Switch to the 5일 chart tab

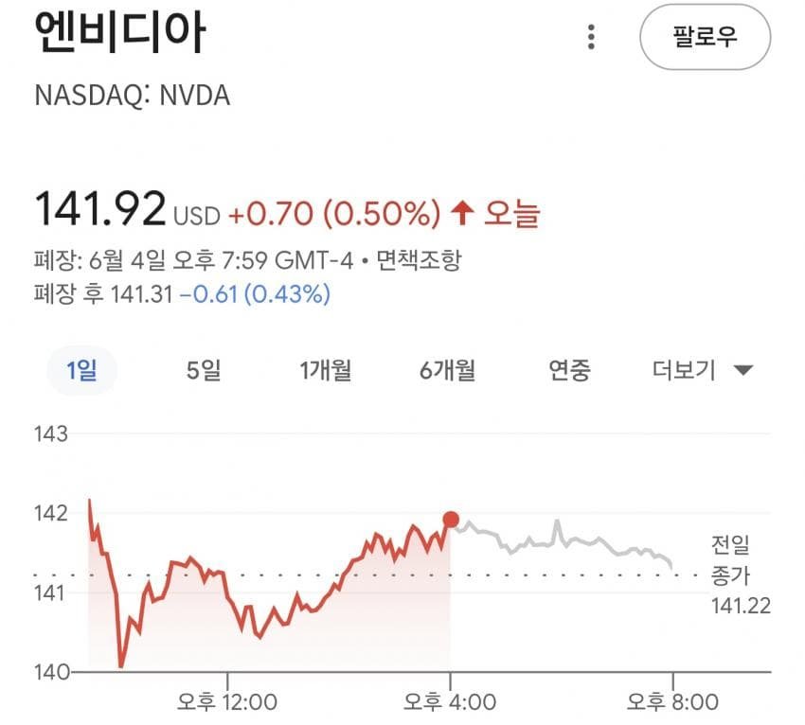pos(204,370)
